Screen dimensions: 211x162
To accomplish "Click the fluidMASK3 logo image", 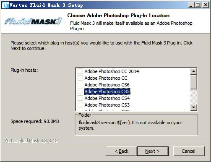I will 33,21.
